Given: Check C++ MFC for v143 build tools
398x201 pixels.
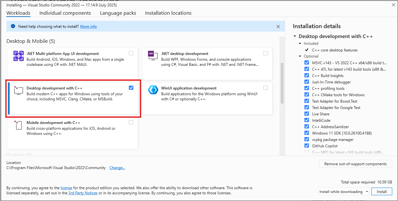Looking at the screenshot, I should click(x=307, y=152).
